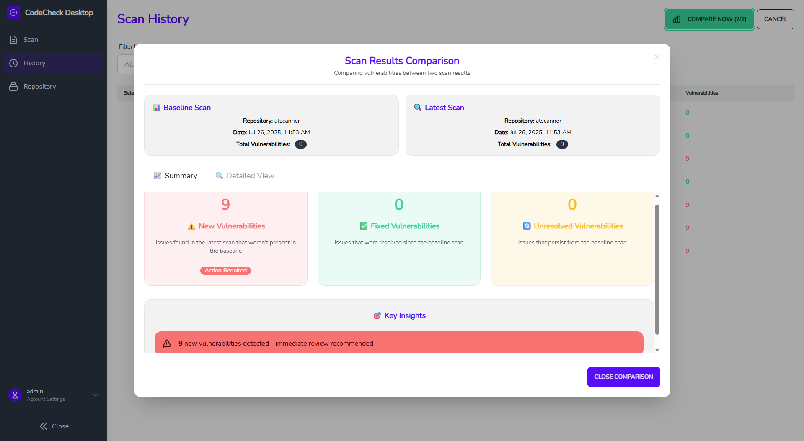The width and height of the screenshot is (804, 441).
Task: Click the dialog scrollbar down arrow
Action: pos(657,350)
